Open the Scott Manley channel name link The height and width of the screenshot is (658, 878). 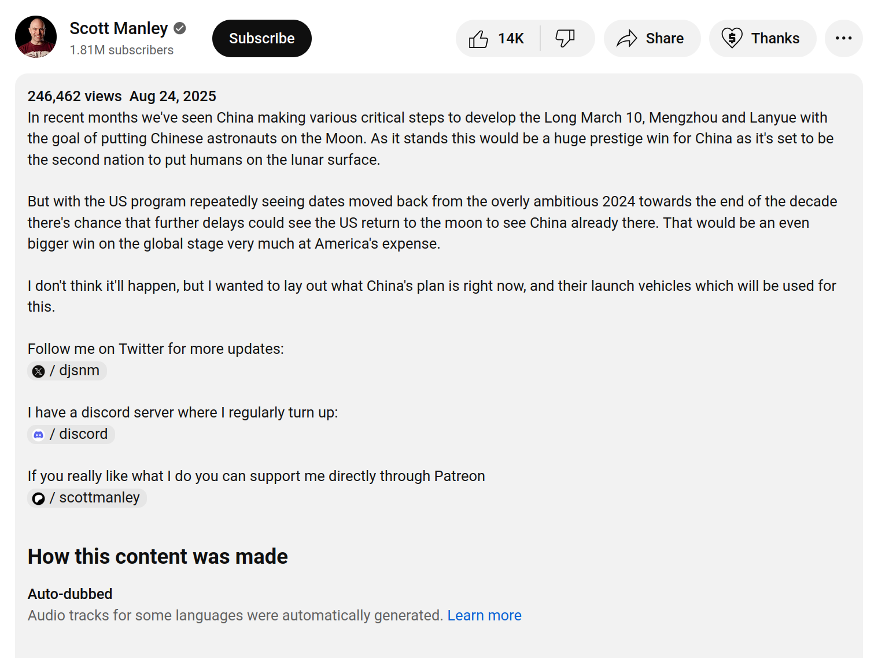point(119,28)
